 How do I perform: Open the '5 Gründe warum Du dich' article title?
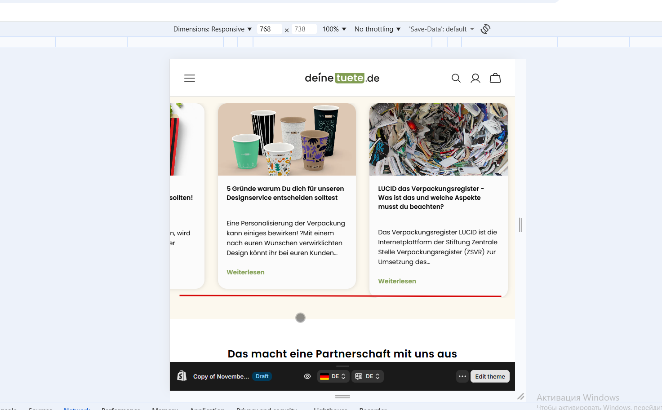pos(285,193)
